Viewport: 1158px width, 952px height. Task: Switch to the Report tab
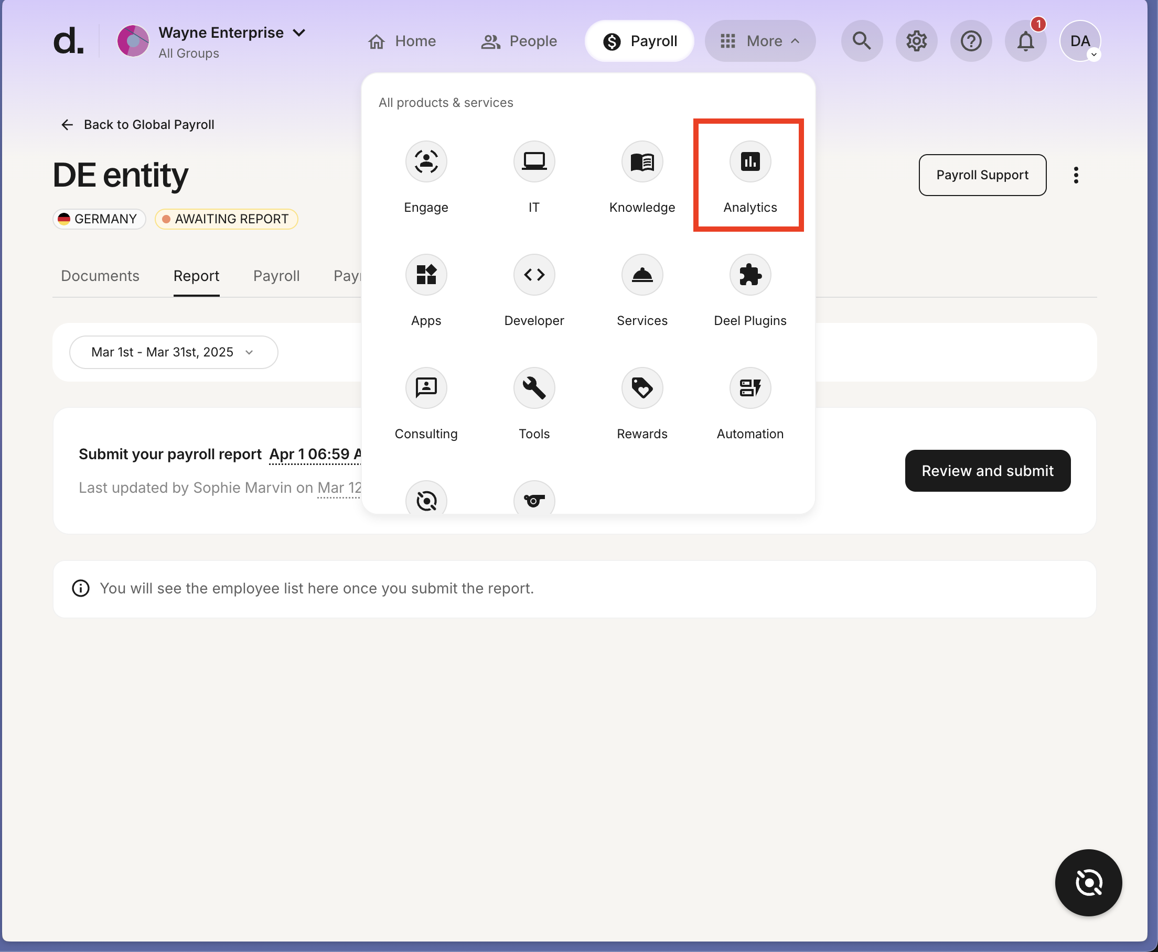[196, 276]
